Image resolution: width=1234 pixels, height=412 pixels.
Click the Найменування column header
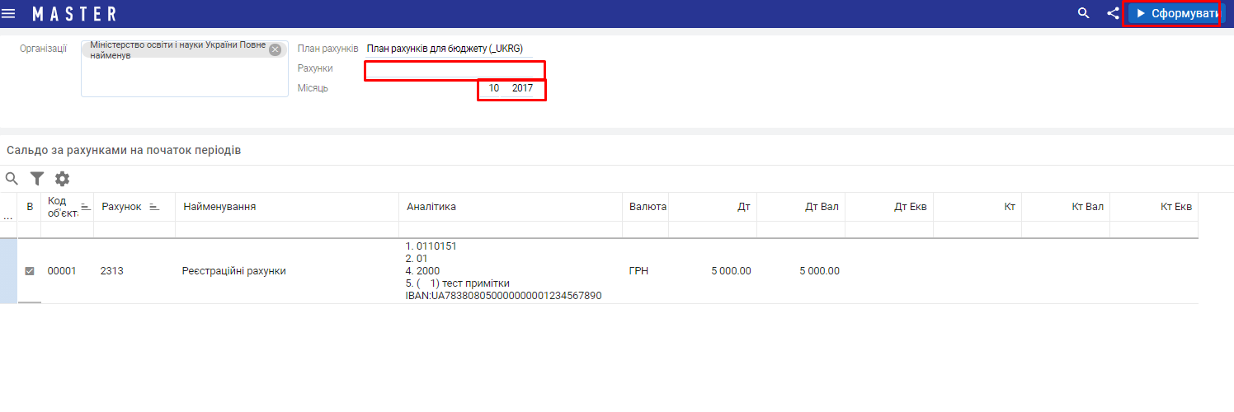tap(219, 207)
